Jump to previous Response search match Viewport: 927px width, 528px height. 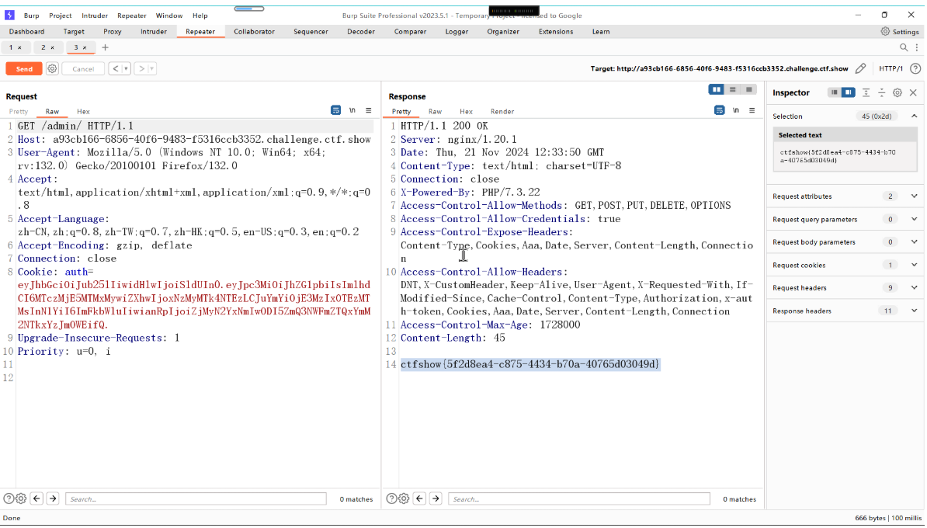click(x=420, y=499)
